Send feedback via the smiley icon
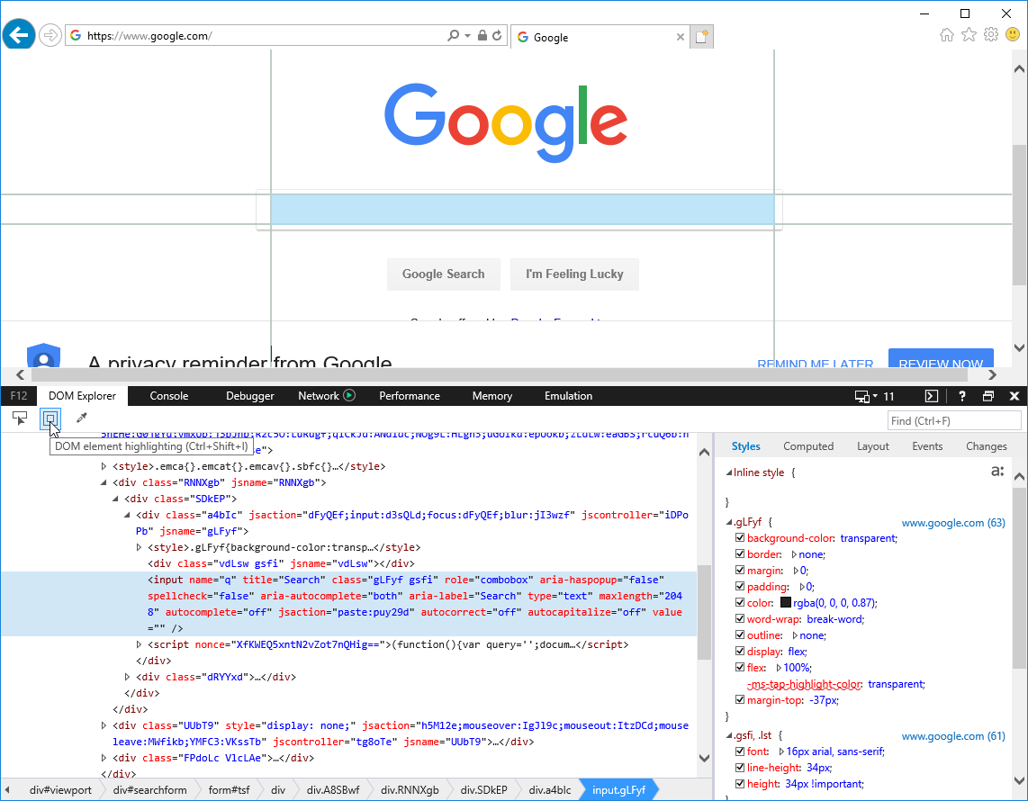This screenshot has height=801, width=1028. [1013, 35]
